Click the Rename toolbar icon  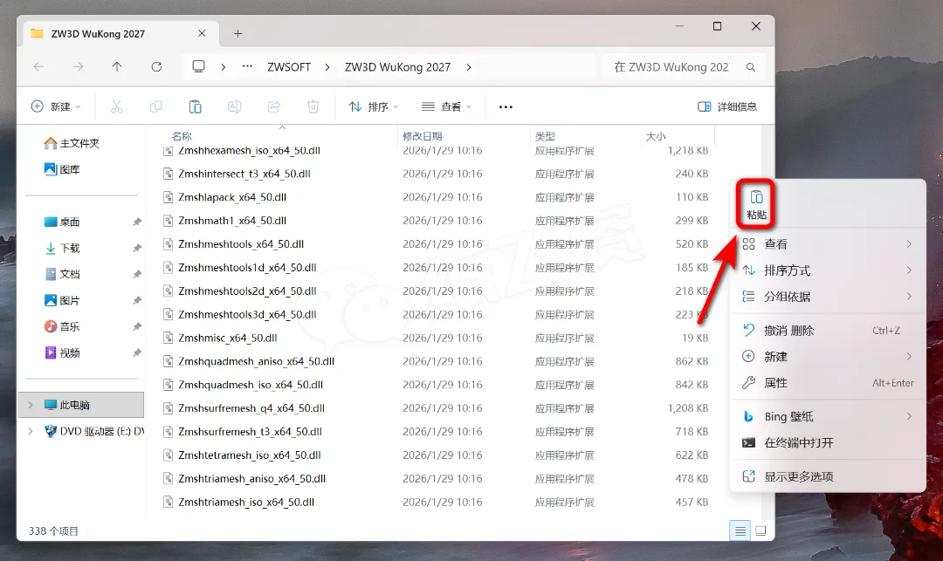[235, 107]
